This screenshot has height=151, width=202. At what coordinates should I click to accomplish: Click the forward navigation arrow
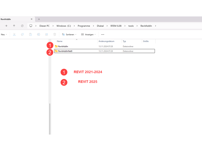6,26
